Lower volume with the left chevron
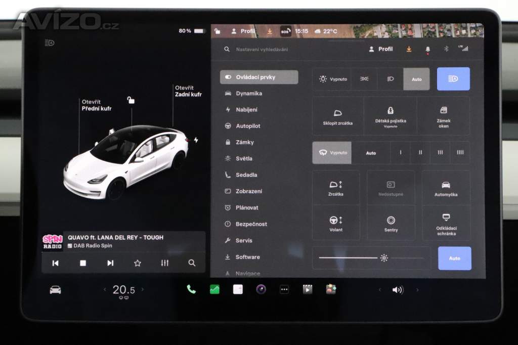 (x=380, y=290)
